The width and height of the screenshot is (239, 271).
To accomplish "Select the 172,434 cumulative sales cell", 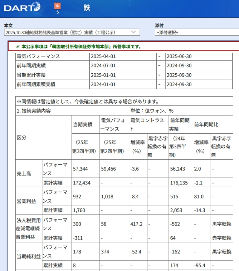I will [82, 183].
